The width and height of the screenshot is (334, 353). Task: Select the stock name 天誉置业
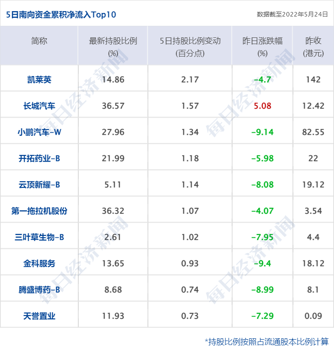(40, 316)
